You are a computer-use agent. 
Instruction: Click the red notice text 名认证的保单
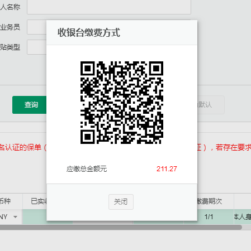pyautogui.click(x=21, y=148)
